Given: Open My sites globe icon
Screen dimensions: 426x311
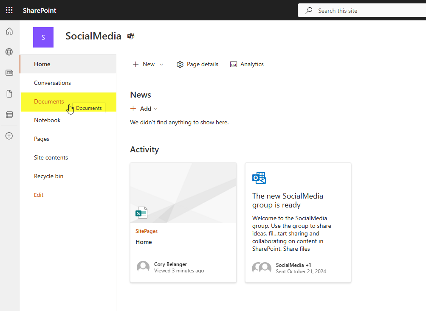Looking at the screenshot, I should [x=9, y=52].
